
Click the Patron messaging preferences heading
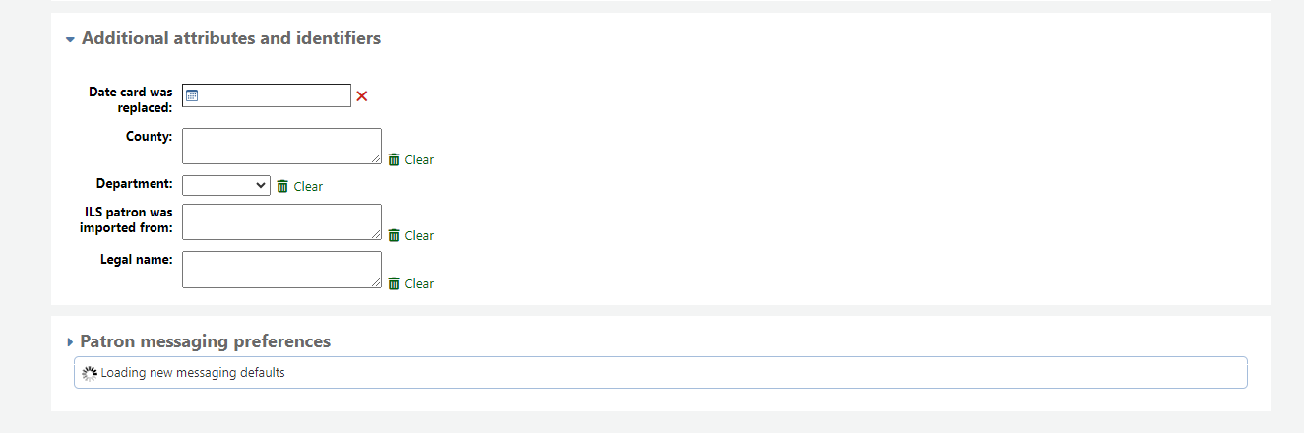[205, 341]
